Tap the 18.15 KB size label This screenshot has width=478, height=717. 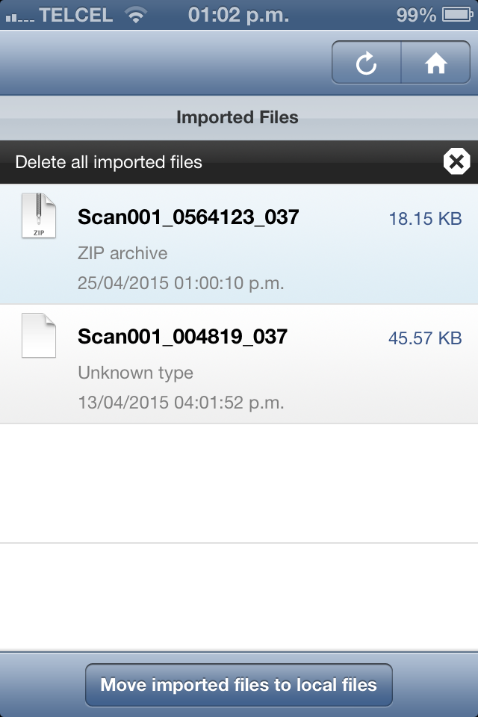tap(424, 219)
